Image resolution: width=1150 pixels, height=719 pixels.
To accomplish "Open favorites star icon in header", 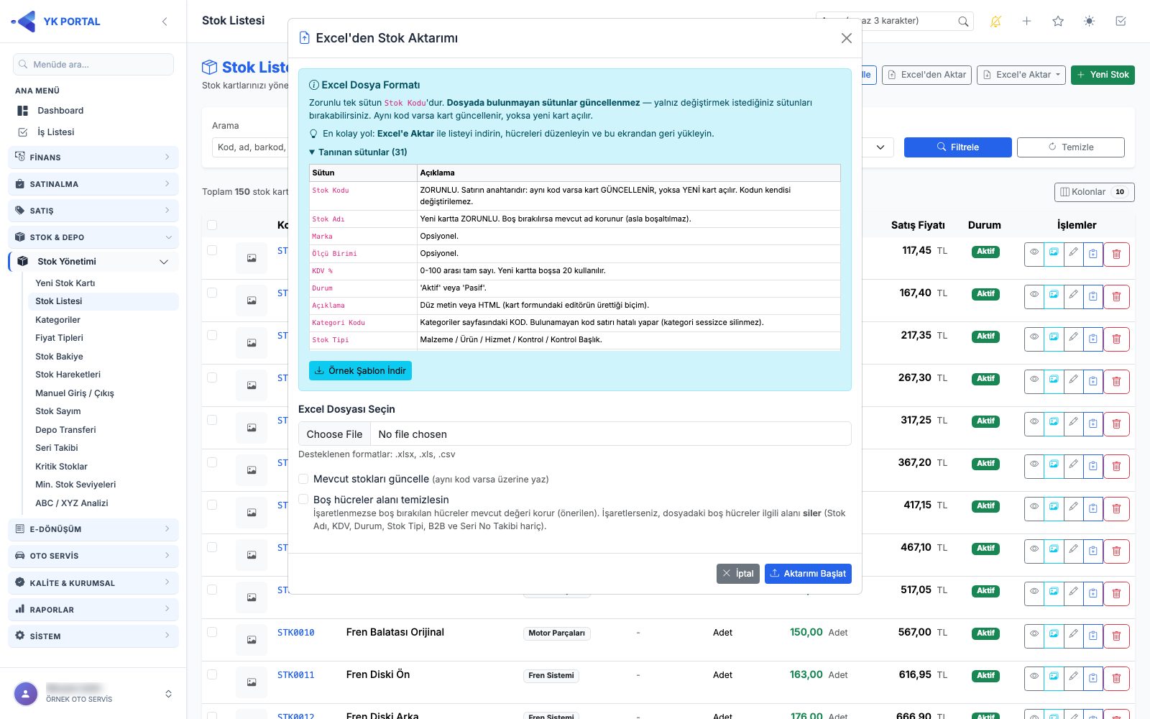I will point(1058,22).
